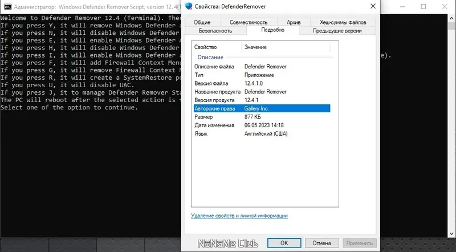Select the Версия продукта 12.4.1 row
The height and width of the screenshot is (252, 456).
pyautogui.click(x=262, y=100)
